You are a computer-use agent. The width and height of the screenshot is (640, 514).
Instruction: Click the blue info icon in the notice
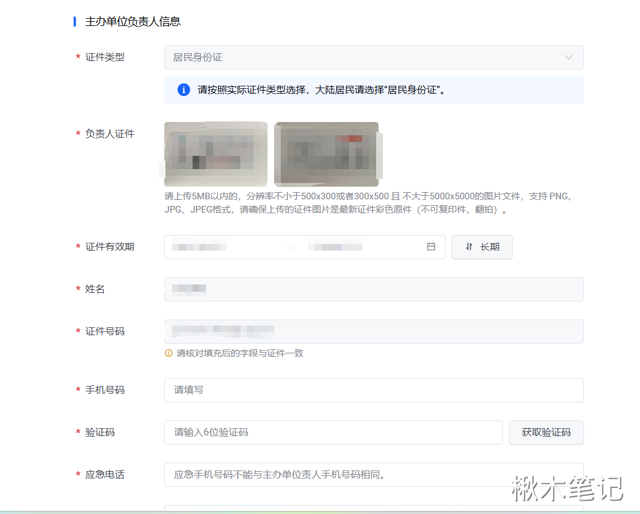(184, 90)
